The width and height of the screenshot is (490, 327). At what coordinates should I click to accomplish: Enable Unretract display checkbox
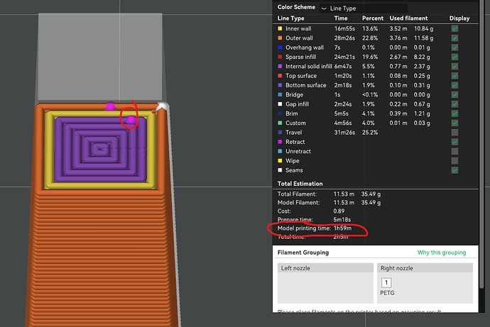coord(454,151)
